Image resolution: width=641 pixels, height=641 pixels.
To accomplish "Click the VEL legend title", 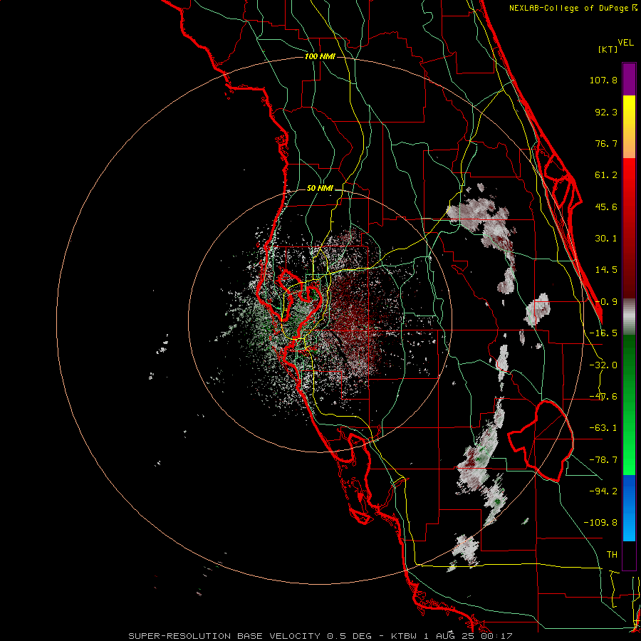I will pos(625,43).
